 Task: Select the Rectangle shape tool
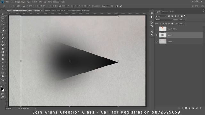click(3, 73)
